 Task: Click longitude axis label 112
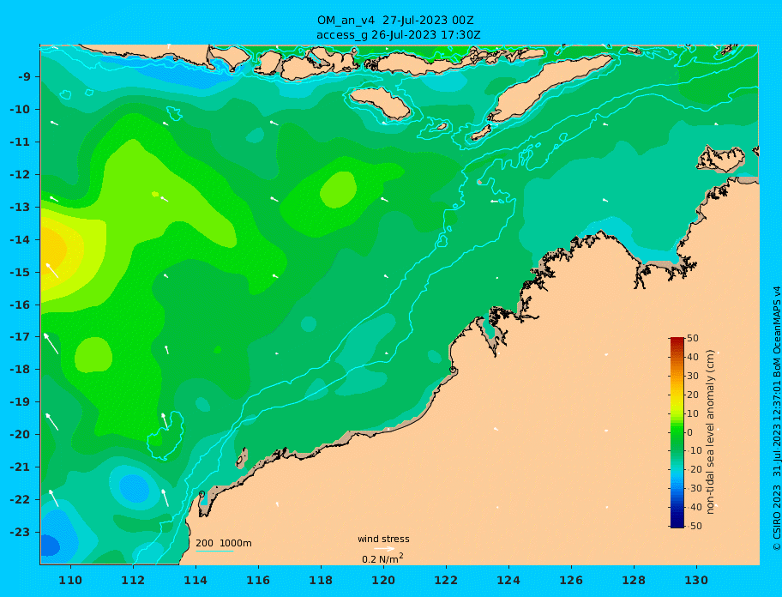(133, 580)
